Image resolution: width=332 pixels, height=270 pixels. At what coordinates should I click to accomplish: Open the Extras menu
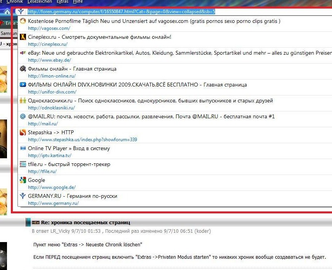click(63, 2)
